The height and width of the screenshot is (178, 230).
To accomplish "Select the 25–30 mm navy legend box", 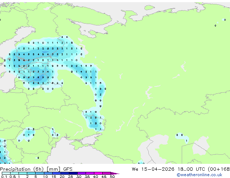I will (x=73, y=173).
